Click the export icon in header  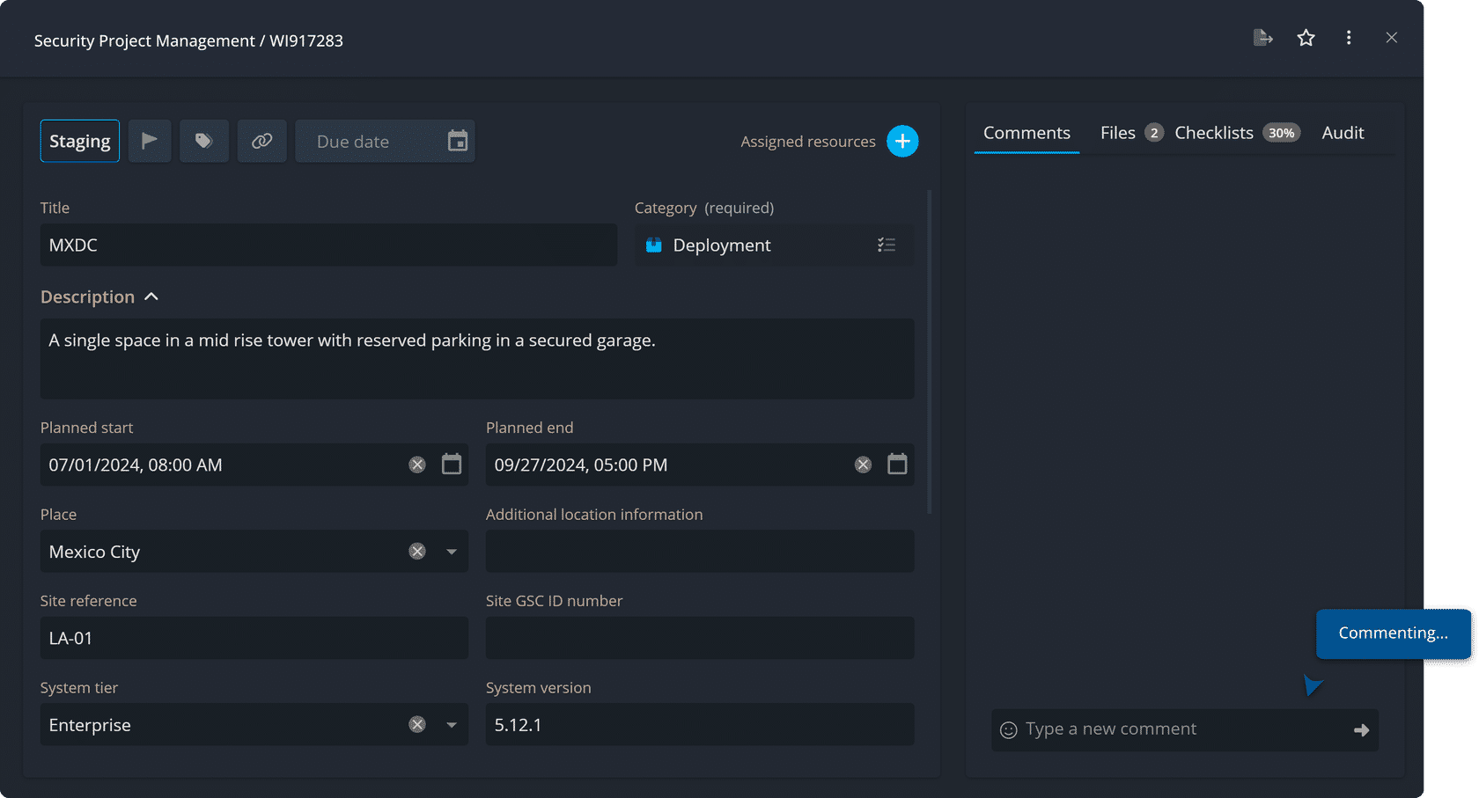1262,38
